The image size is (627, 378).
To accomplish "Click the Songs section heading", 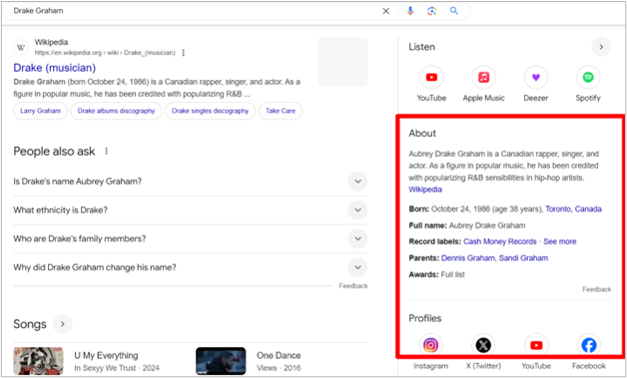I will click(x=30, y=324).
